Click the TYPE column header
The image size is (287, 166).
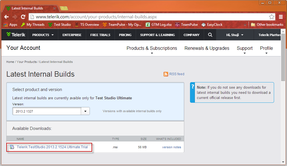click(115, 139)
